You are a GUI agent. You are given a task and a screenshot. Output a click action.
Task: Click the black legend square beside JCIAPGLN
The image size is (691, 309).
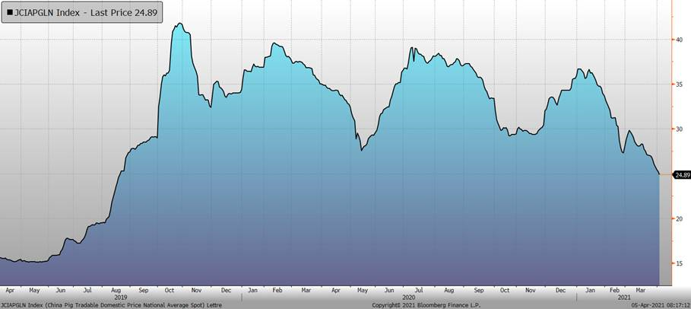pos(10,12)
